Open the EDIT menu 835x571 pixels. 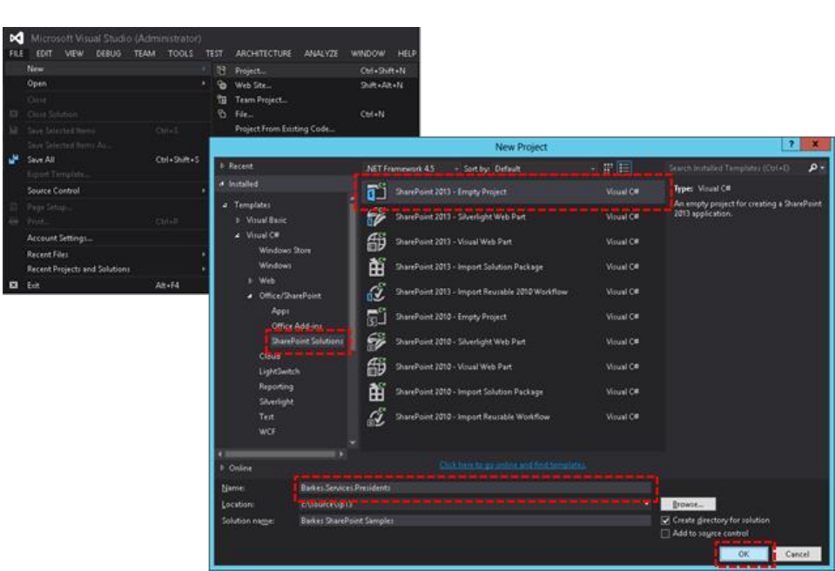click(44, 54)
